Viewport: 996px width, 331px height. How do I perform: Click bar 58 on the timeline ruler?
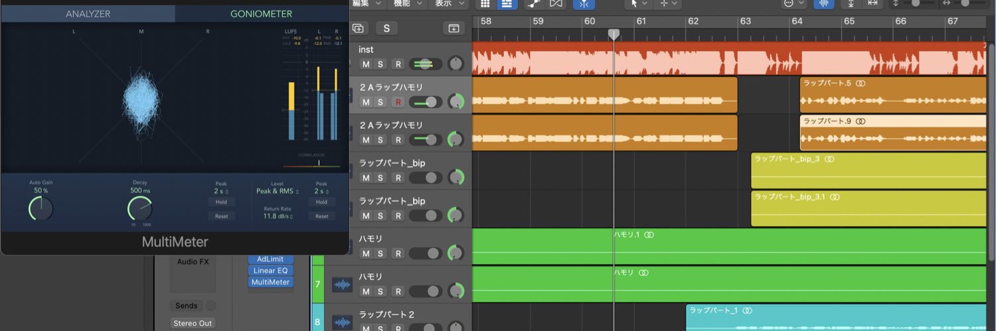click(486, 21)
